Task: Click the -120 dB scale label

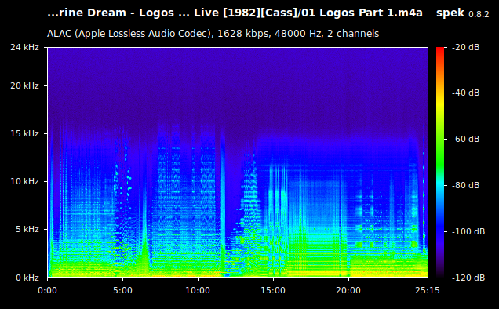Action: [x=468, y=278]
